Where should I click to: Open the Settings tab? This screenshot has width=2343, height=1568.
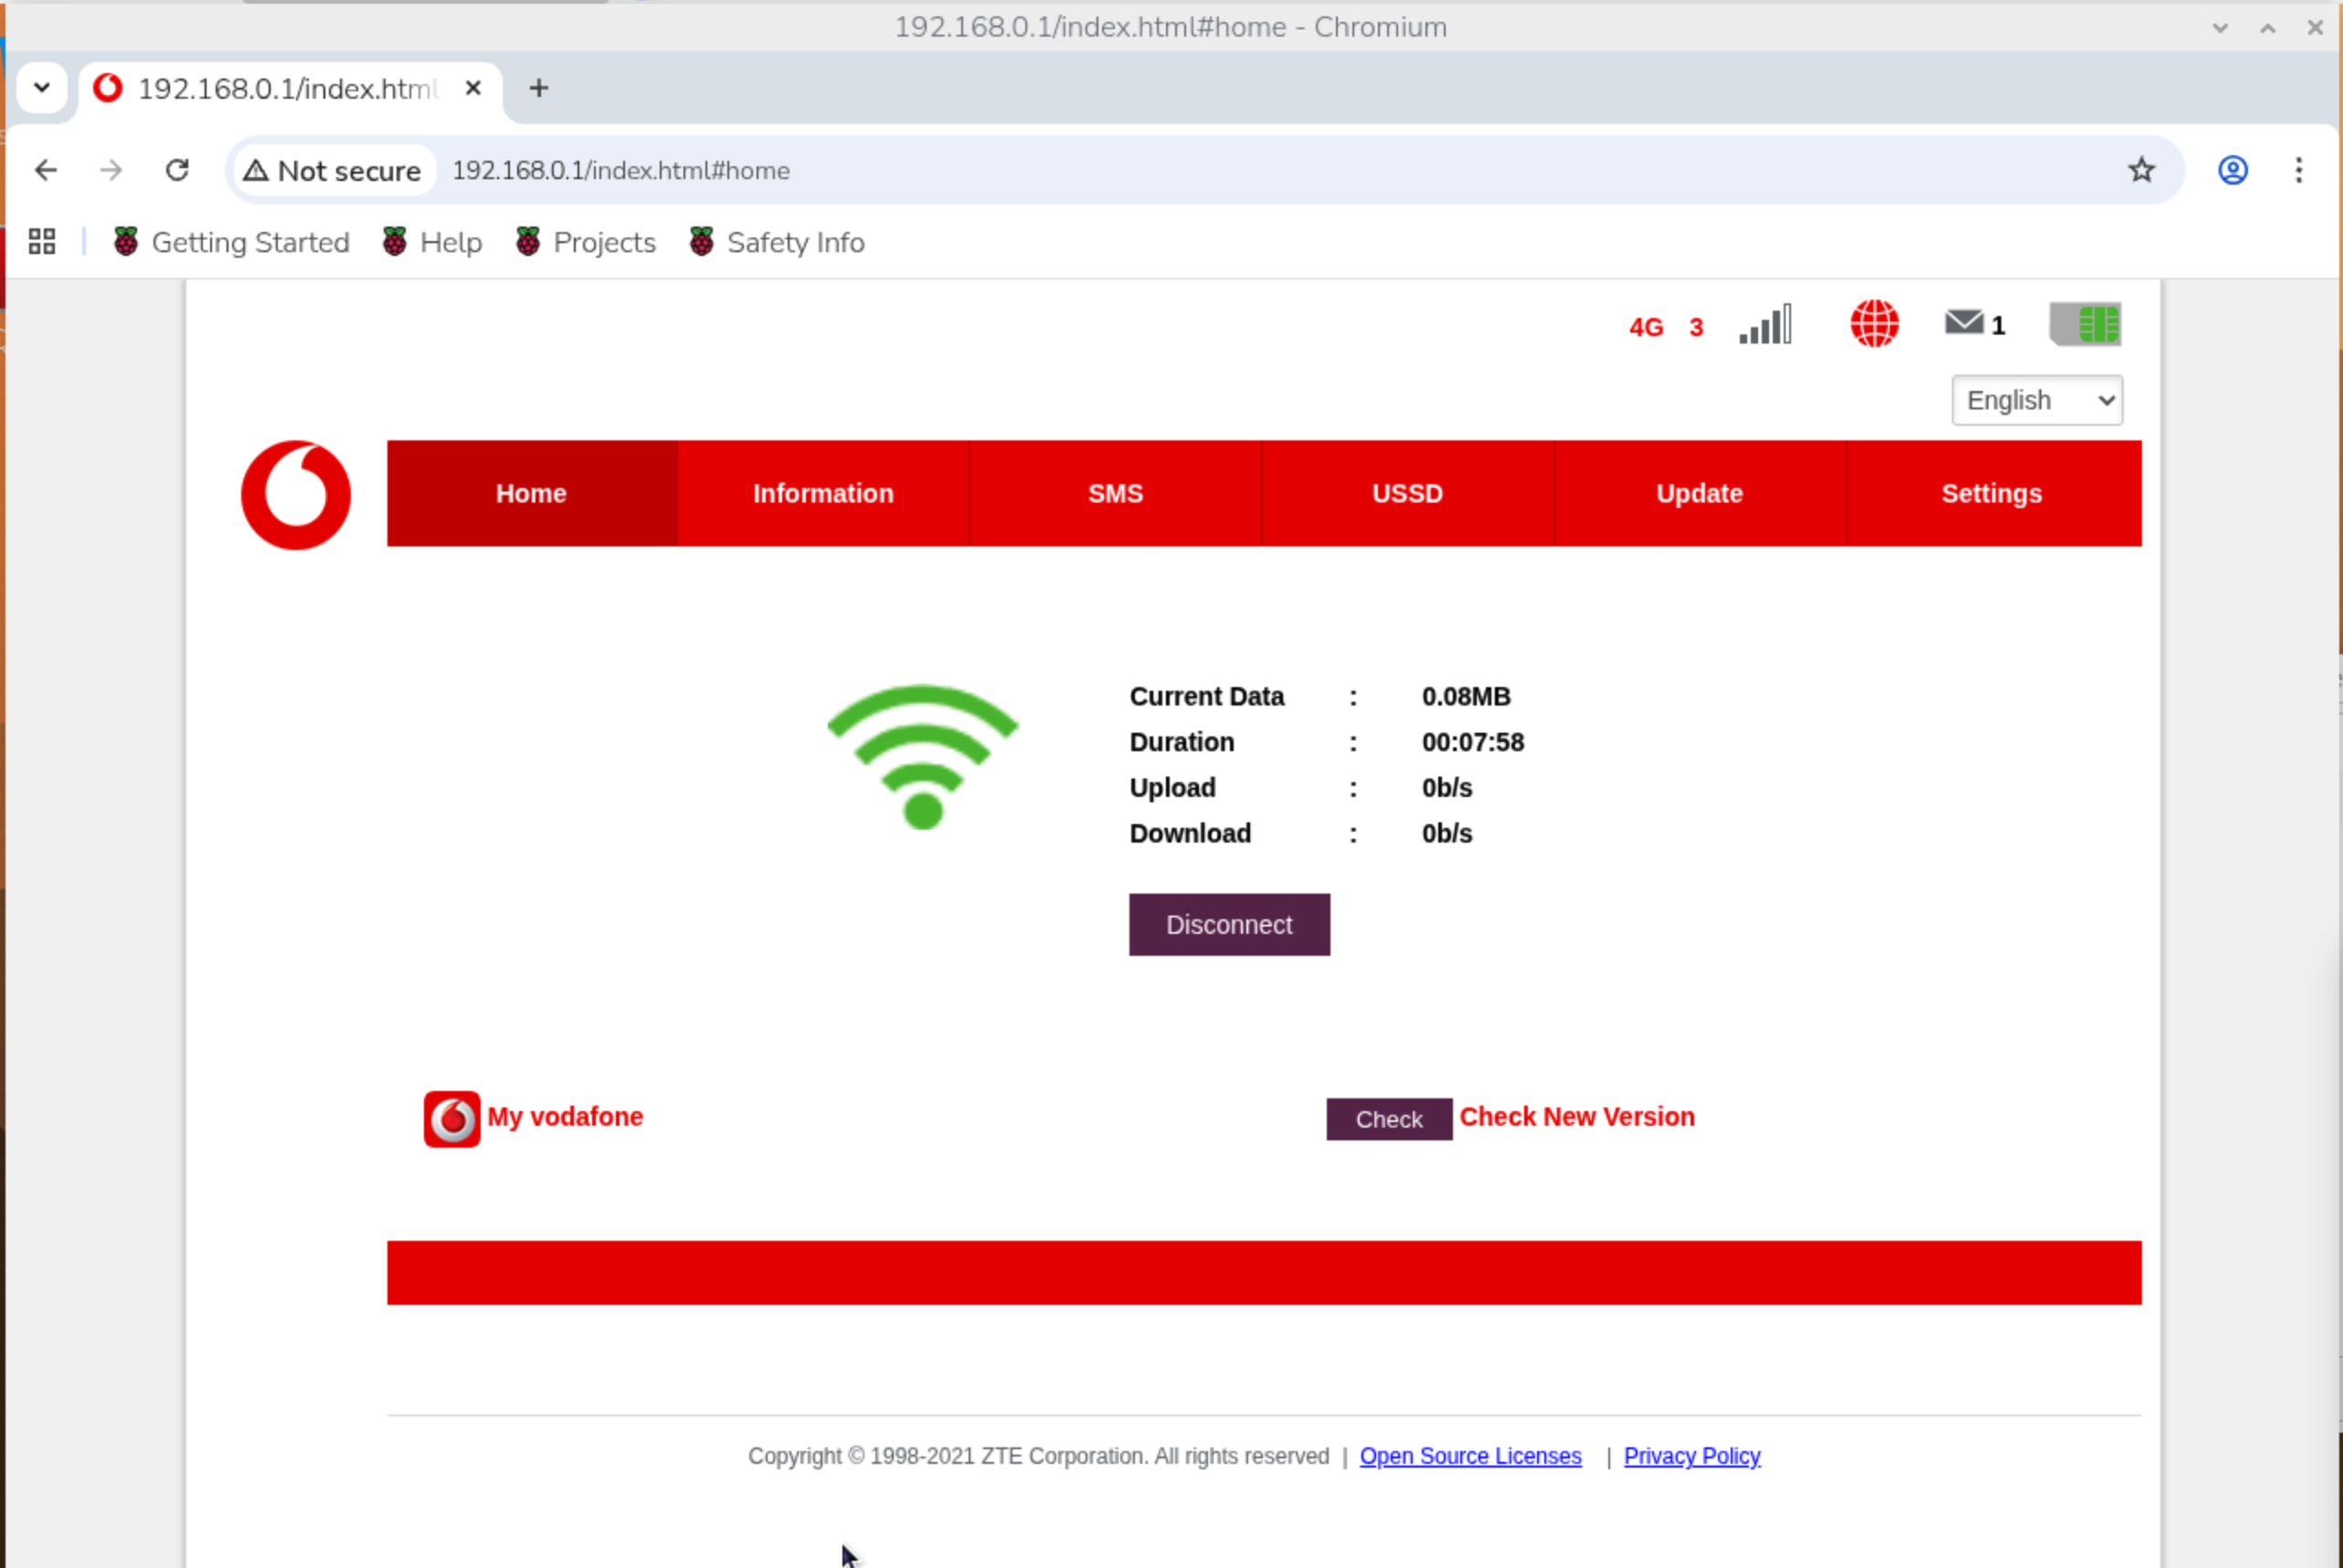tap(1991, 493)
